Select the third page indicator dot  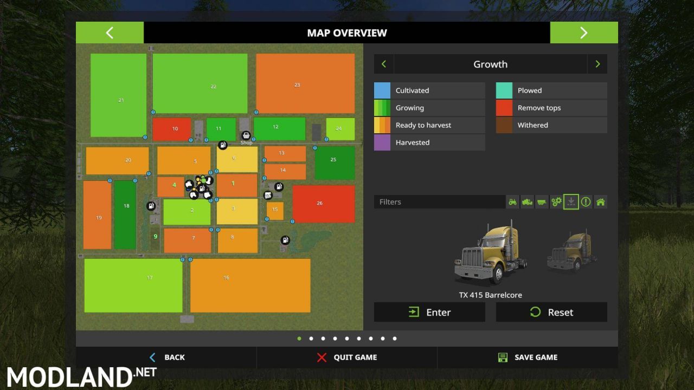tap(323, 339)
